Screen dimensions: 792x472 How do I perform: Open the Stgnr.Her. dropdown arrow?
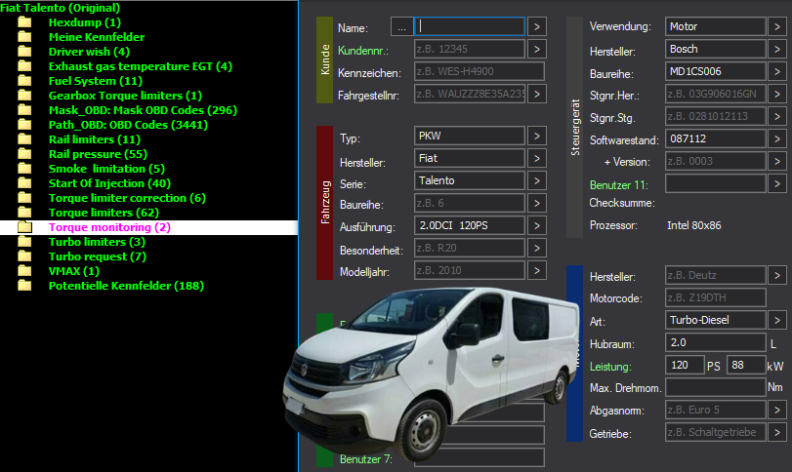point(777,94)
